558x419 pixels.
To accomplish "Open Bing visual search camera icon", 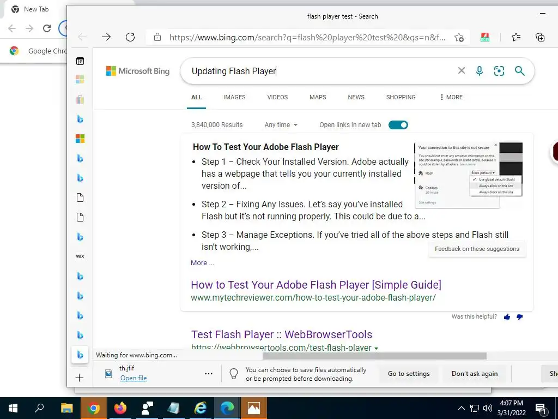I will (499, 71).
